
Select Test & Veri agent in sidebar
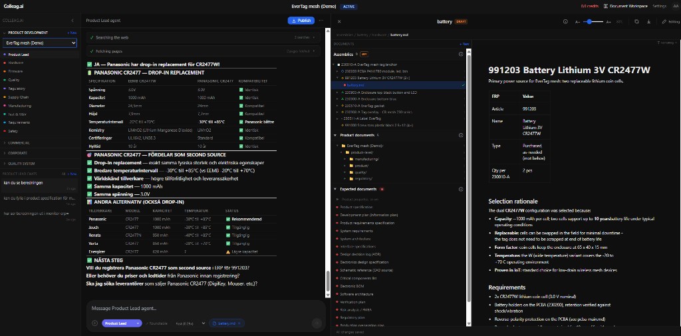(17, 114)
